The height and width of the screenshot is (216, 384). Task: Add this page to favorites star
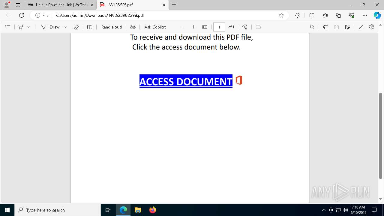281,15
